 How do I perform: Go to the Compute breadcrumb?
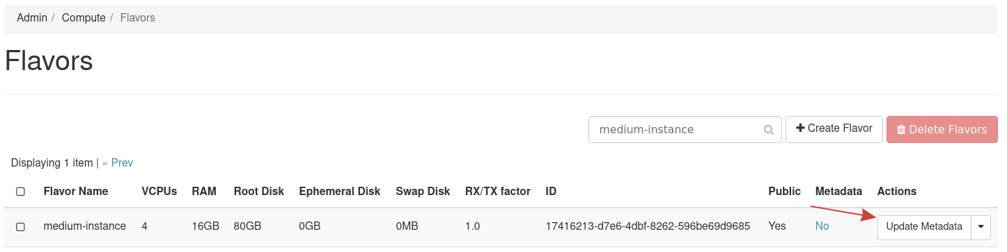pos(84,18)
